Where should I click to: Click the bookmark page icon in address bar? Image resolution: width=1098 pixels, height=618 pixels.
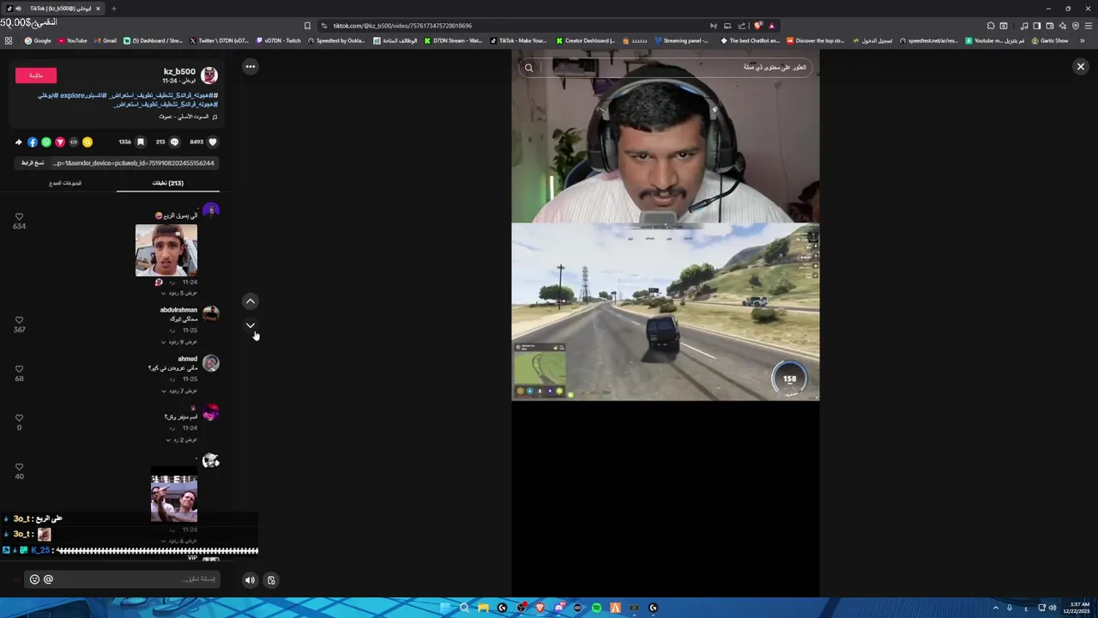[x=307, y=26]
